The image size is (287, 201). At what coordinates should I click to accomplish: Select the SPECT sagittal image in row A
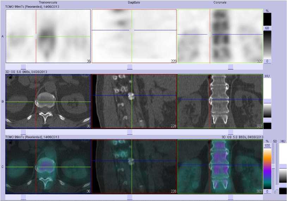(134, 36)
